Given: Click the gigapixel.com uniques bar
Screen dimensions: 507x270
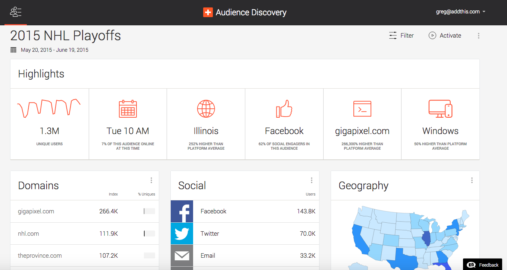Looking at the screenshot, I should (x=149, y=211).
